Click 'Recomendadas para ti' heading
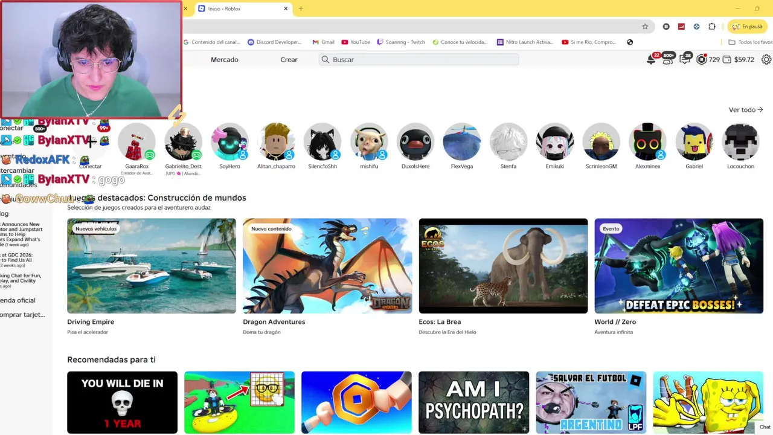773x435 pixels. pyautogui.click(x=111, y=359)
